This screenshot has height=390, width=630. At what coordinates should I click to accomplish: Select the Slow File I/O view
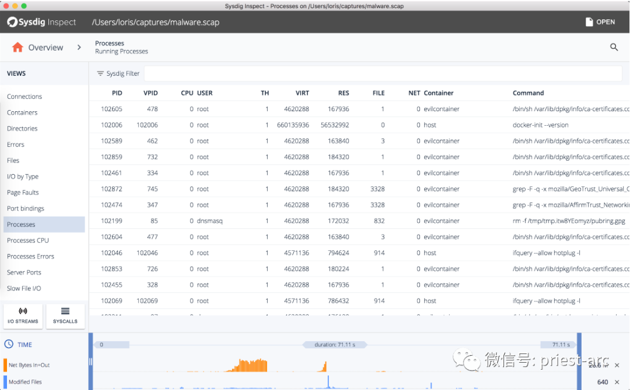click(24, 289)
